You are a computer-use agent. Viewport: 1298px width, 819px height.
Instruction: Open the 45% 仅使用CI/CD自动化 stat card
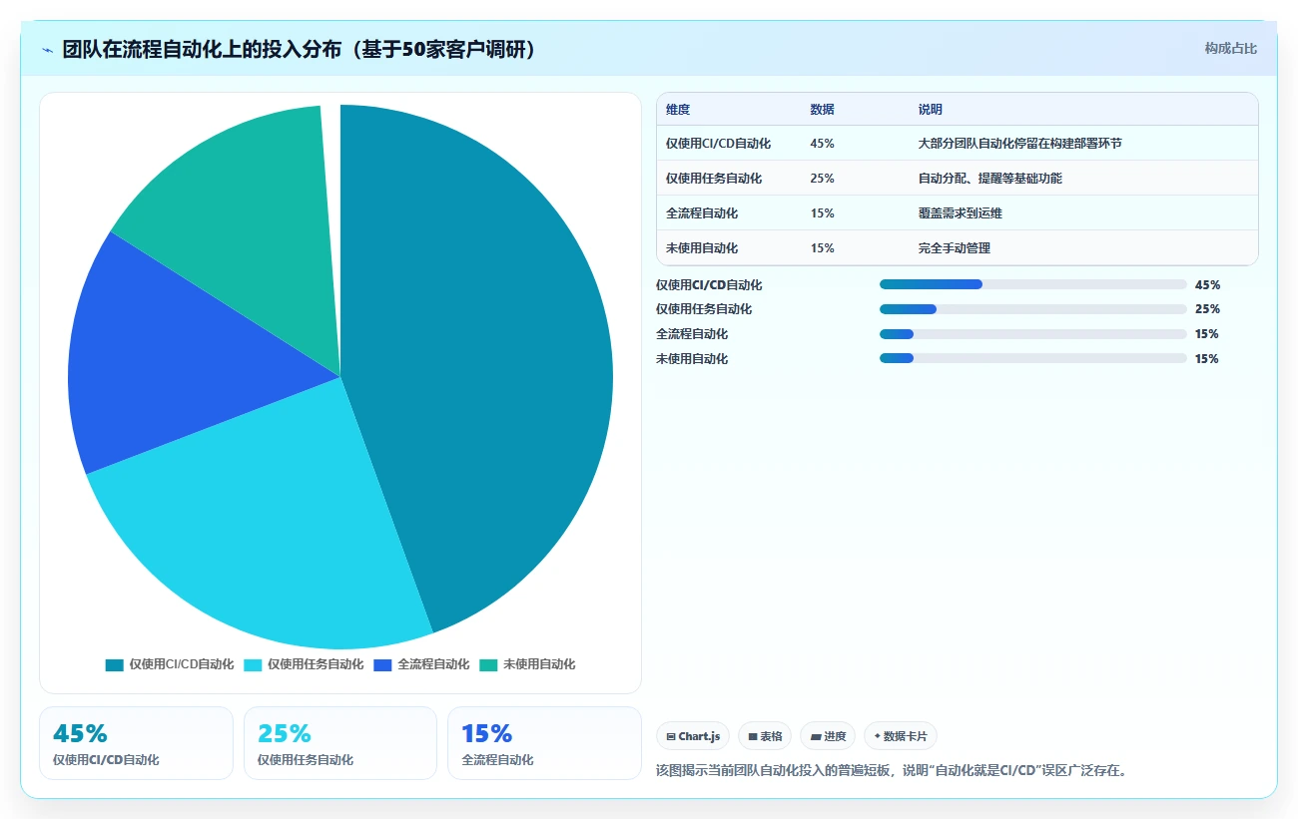[x=136, y=743]
